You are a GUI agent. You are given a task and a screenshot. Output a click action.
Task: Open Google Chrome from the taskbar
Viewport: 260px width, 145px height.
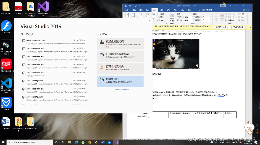coord(90,142)
